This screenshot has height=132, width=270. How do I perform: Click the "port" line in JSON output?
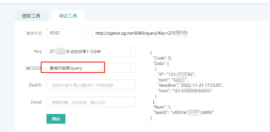(x=172, y=80)
